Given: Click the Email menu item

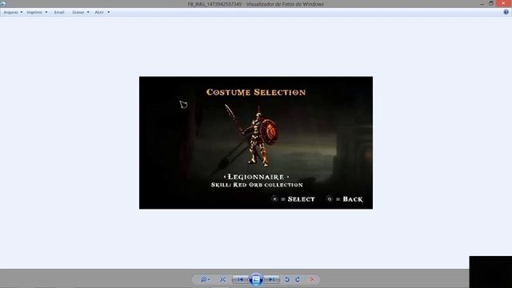Looking at the screenshot, I should click(59, 12).
